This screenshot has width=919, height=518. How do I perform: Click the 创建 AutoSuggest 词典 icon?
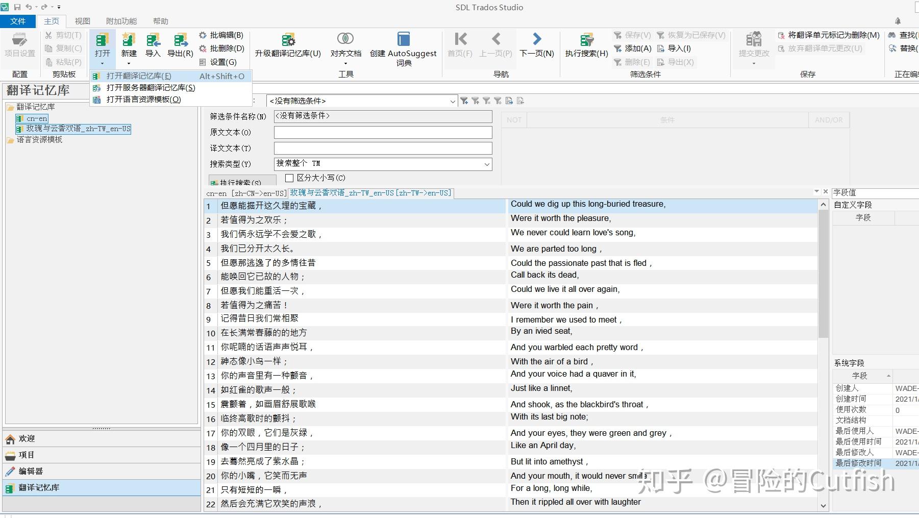tap(403, 45)
